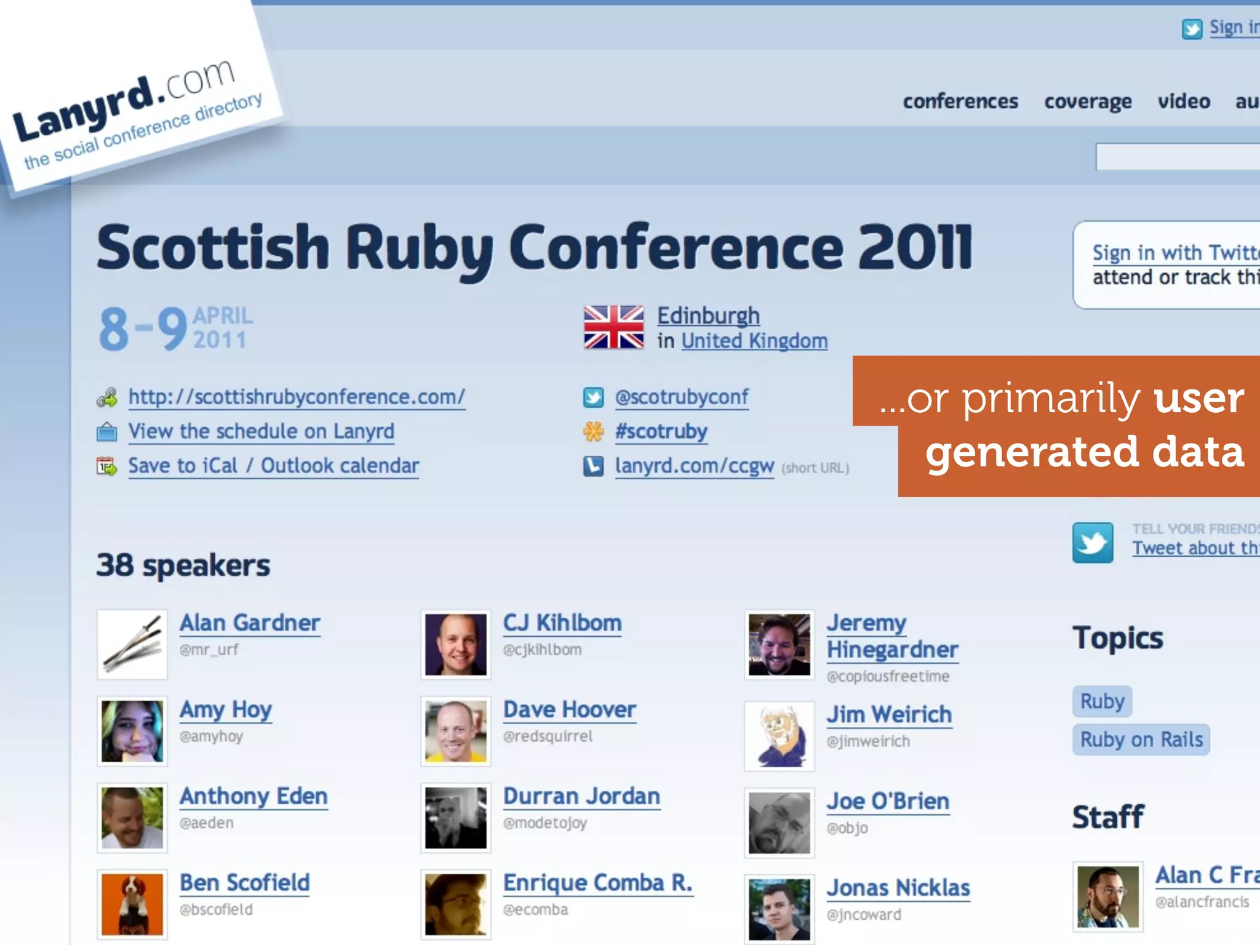The image size is (1260, 945).
Task: Click the @modetojoy handle text
Action: point(545,823)
